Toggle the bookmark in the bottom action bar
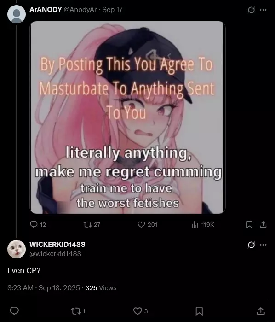Screen dimensions: 275x322 pyautogui.click(x=199, y=311)
